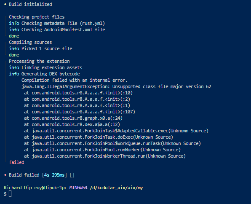Click the 'Checking metadata file (rush.yml)' line
251x204 pixels.
57,24
